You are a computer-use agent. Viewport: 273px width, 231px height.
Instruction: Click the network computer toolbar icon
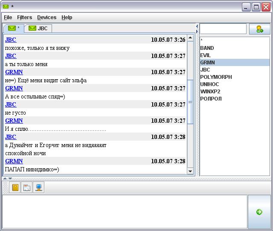click(39, 188)
